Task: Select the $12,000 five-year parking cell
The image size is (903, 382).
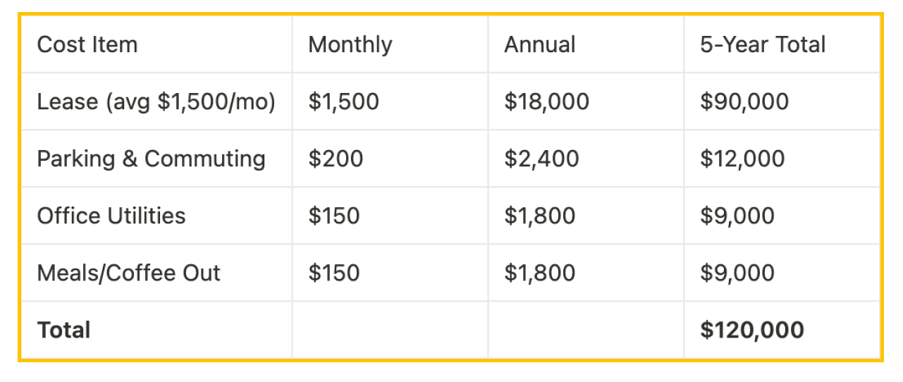Action: 782,159
